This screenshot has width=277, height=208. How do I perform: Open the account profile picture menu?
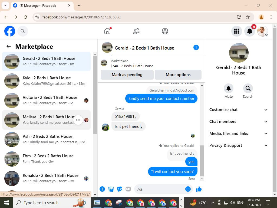click(x=262, y=31)
